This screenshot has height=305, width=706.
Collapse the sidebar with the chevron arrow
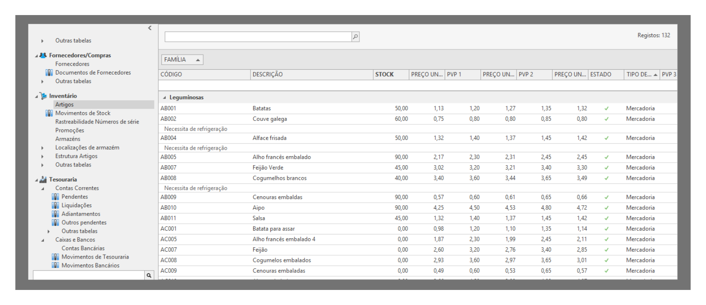coord(150,28)
